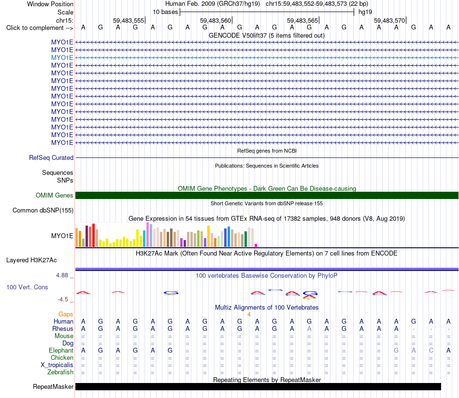The width and height of the screenshot is (459, 398).
Task: Click the '10 bases' scale bar label
Action: (165, 12)
